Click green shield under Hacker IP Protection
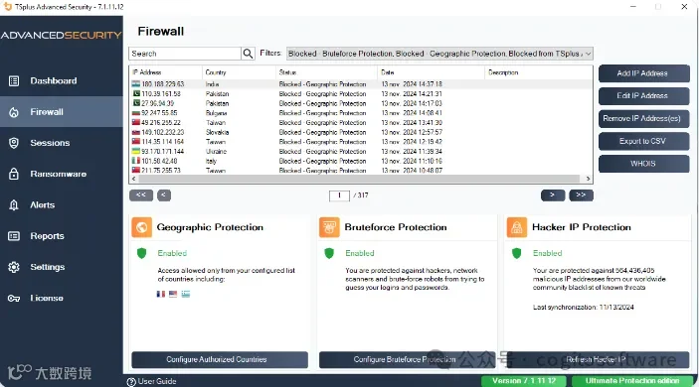Screen dimensions: 699x387 [517, 253]
